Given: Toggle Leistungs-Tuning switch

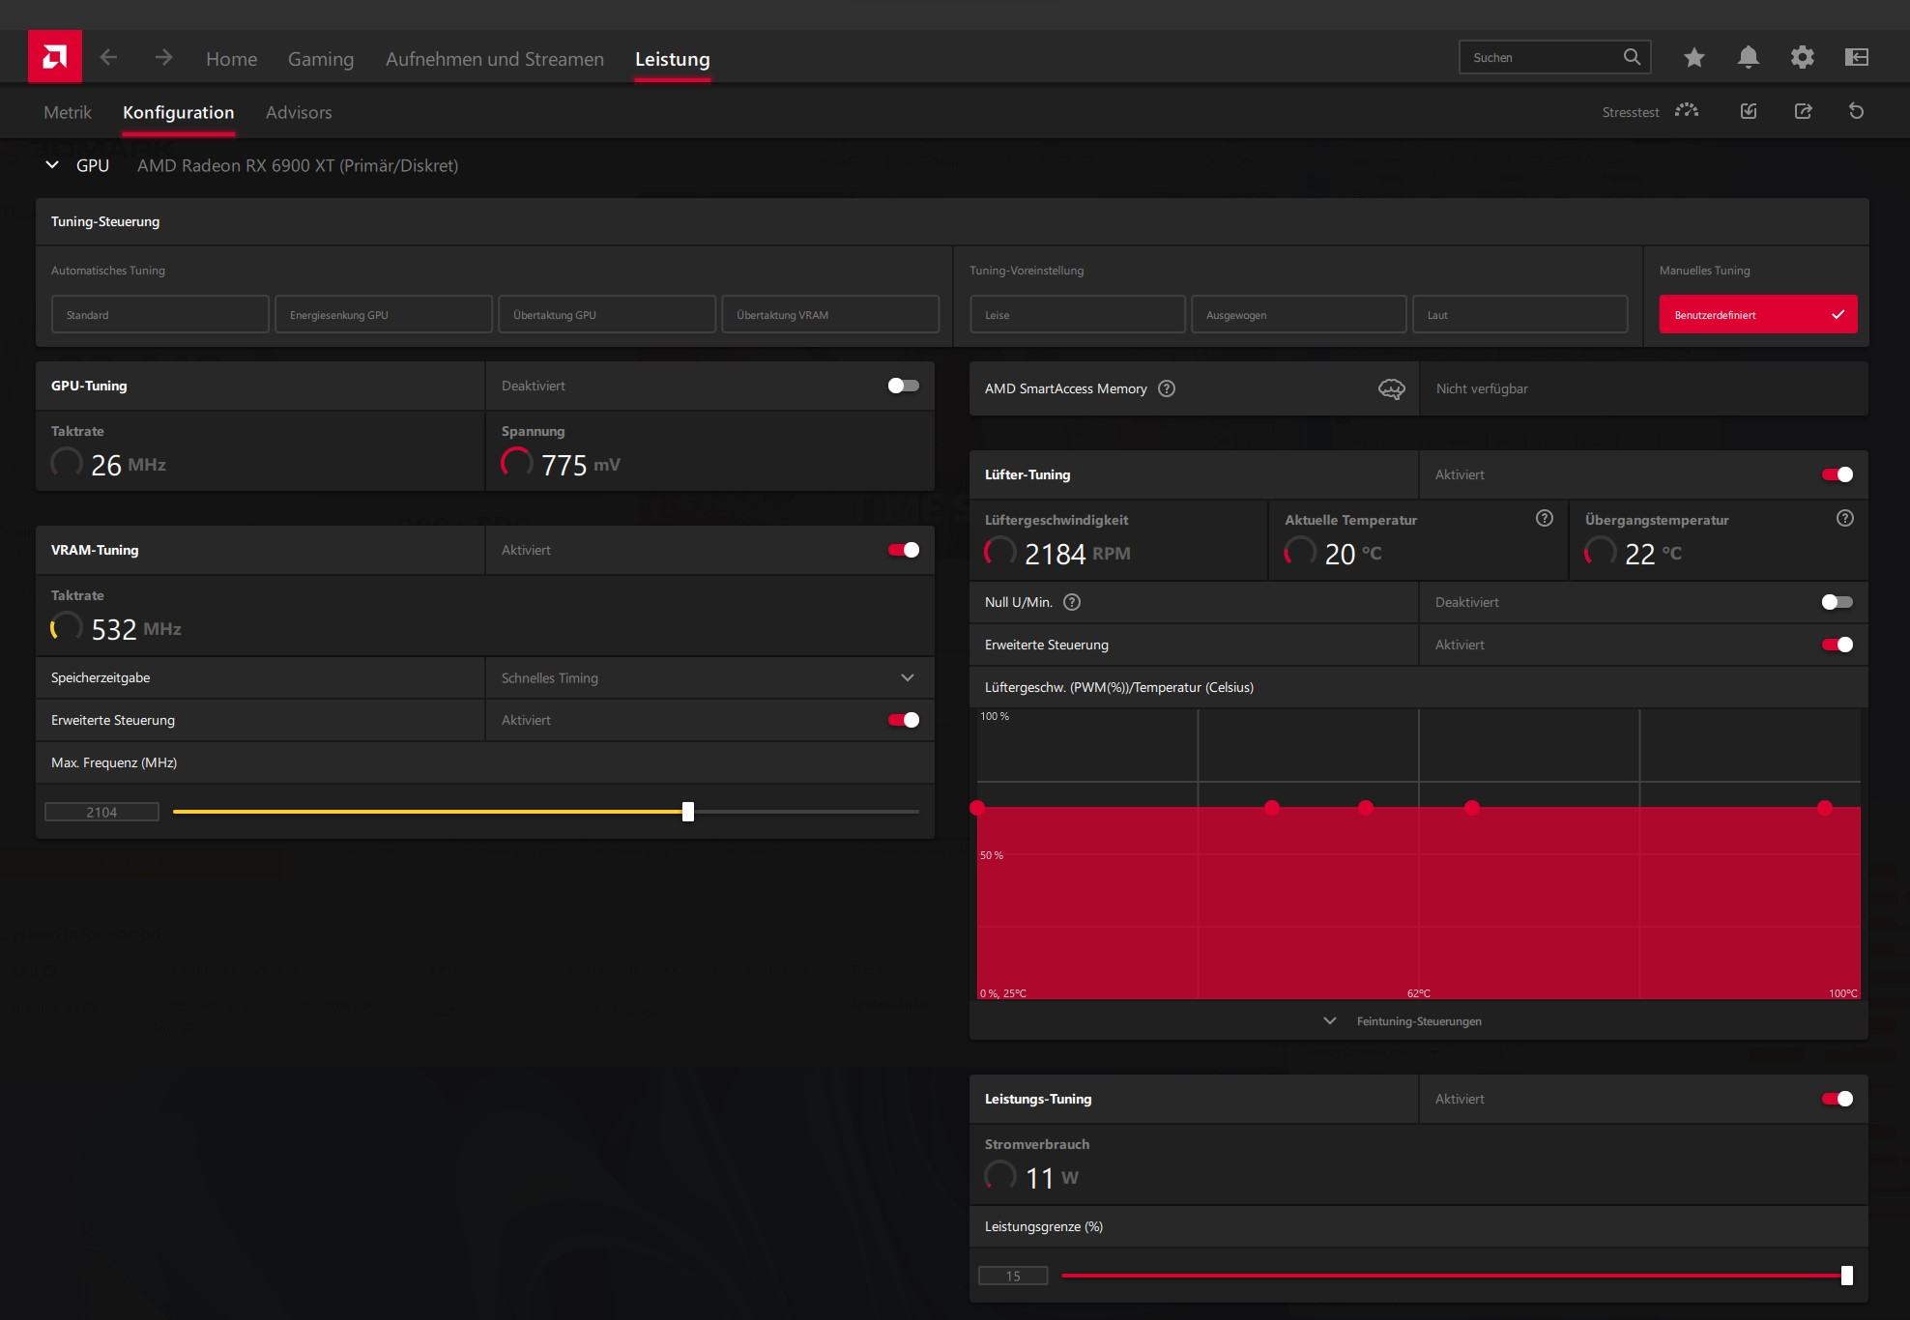Looking at the screenshot, I should (1837, 1099).
